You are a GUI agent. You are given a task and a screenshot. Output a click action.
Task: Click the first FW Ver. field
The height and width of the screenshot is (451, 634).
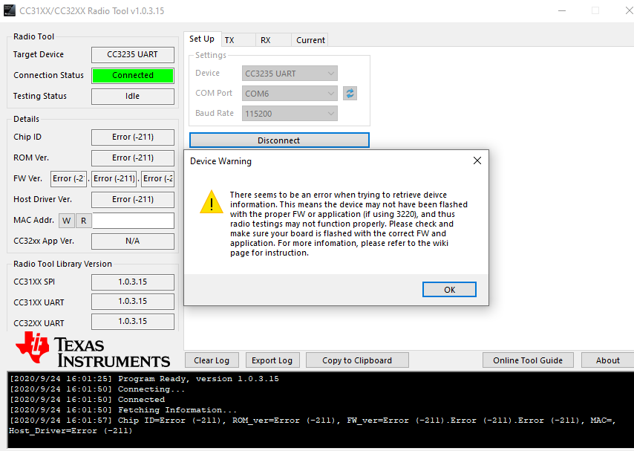pyautogui.click(x=68, y=179)
